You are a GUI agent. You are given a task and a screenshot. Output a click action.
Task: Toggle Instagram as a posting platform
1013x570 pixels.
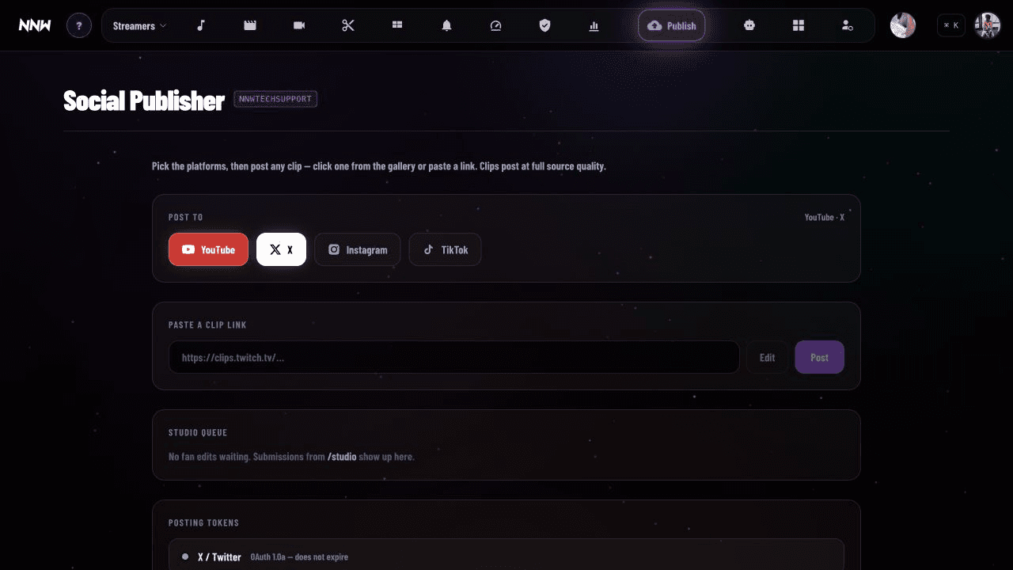357,249
